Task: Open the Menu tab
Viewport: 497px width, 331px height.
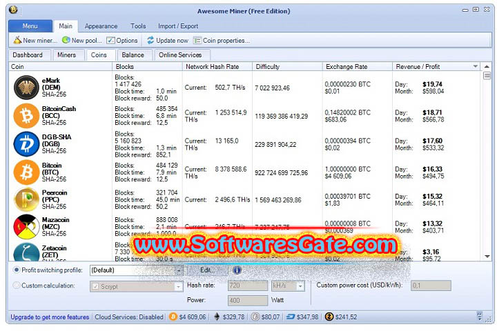Action: tap(30, 26)
